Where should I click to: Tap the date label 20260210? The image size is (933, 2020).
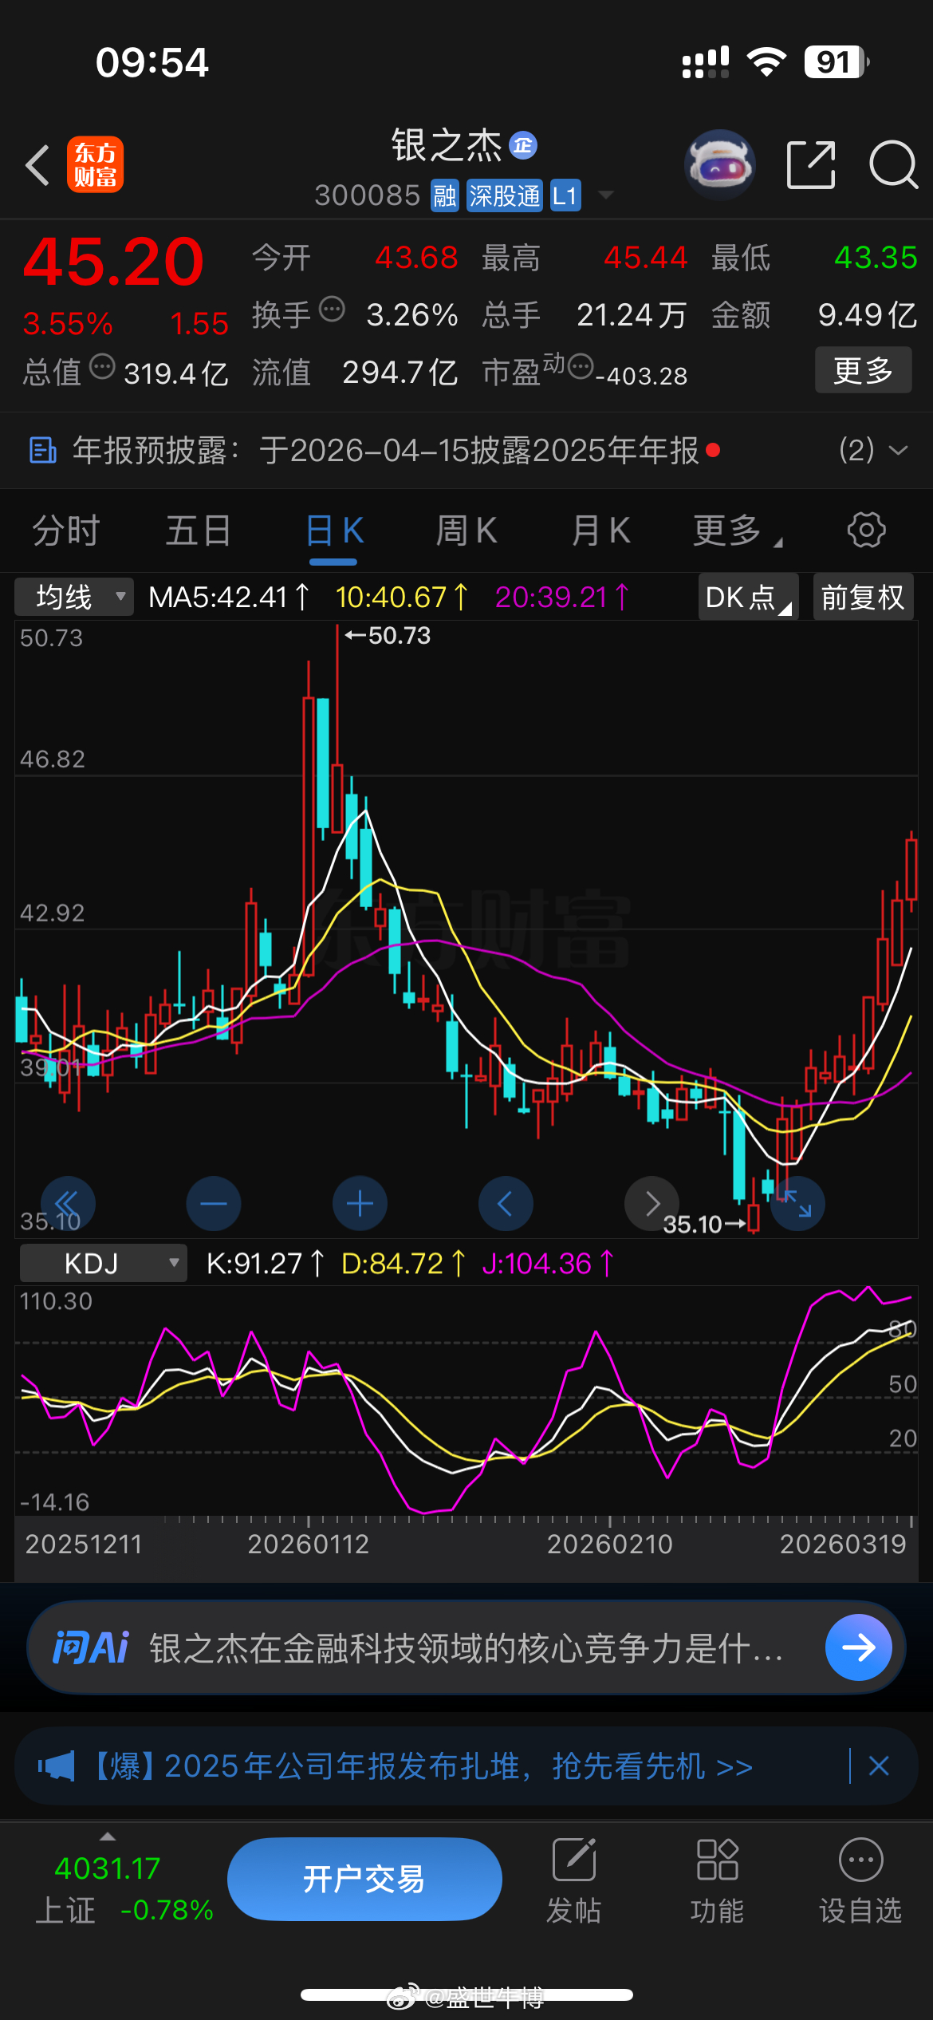click(x=610, y=1545)
